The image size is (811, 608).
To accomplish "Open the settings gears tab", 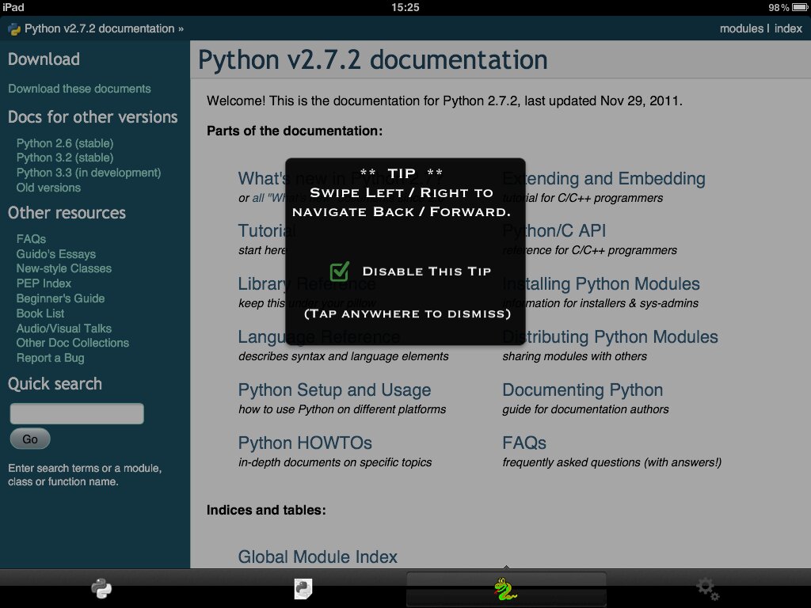I will click(x=707, y=588).
